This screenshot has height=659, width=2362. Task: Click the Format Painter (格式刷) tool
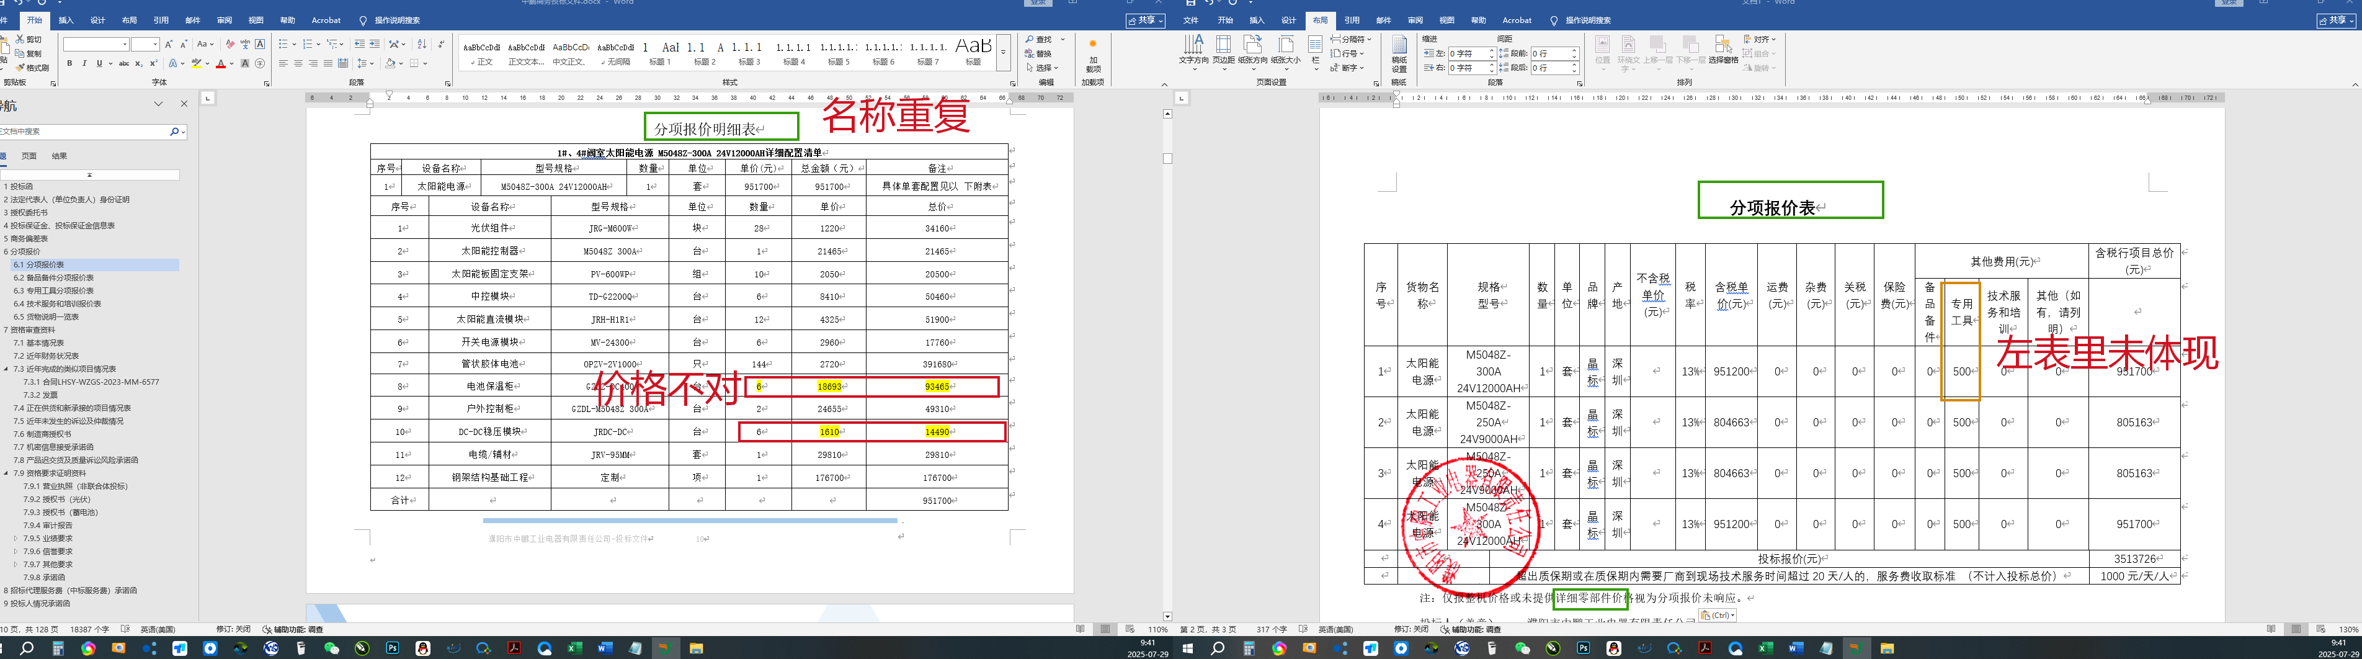click(32, 68)
